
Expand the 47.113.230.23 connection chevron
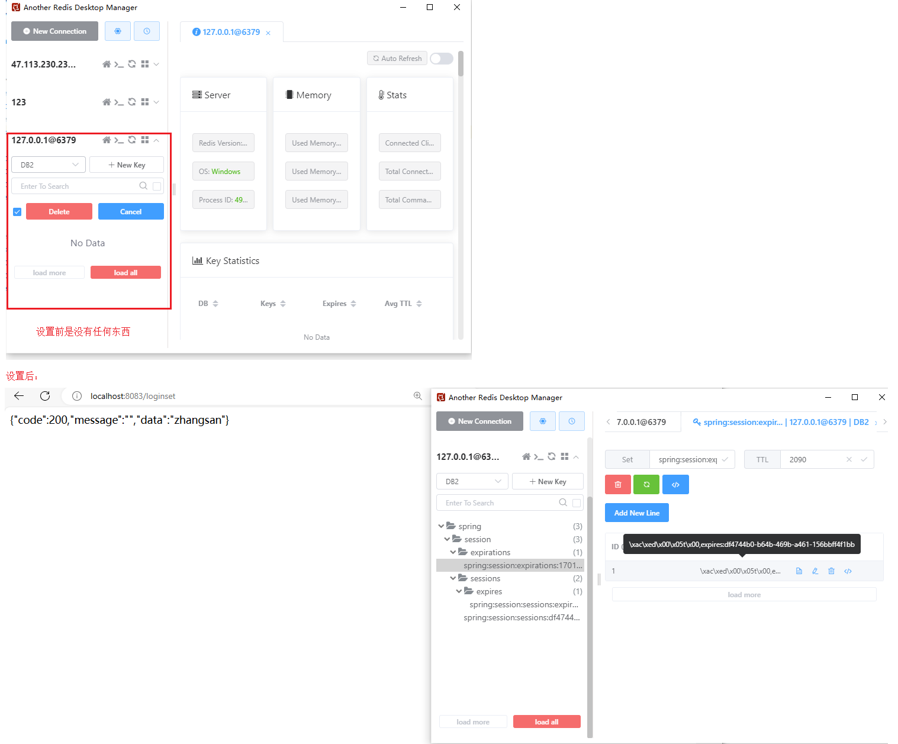[x=156, y=65]
